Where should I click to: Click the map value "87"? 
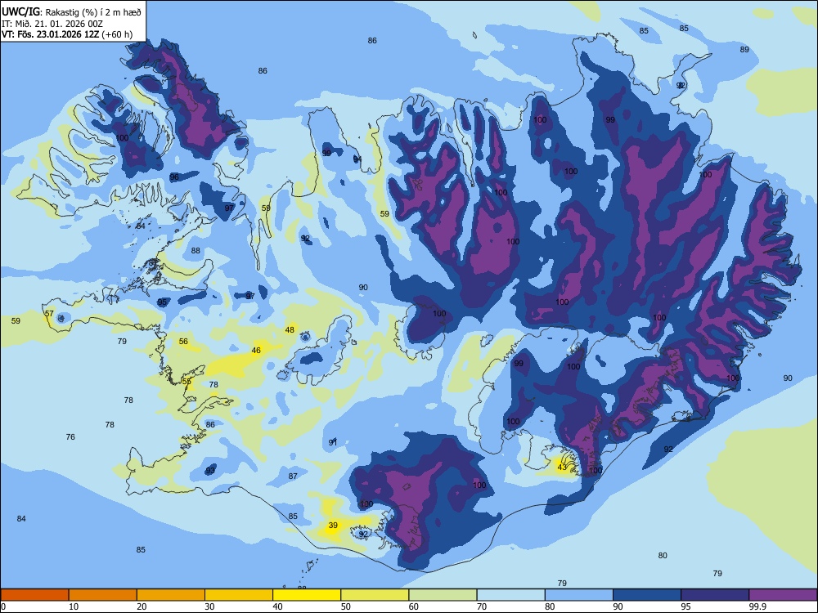point(293,477)
